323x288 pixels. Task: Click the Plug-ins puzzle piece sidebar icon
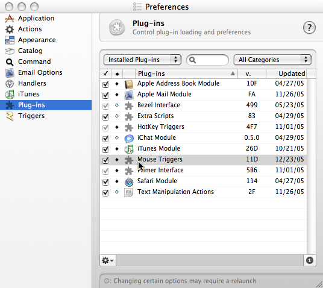click(x=10, y=105)
